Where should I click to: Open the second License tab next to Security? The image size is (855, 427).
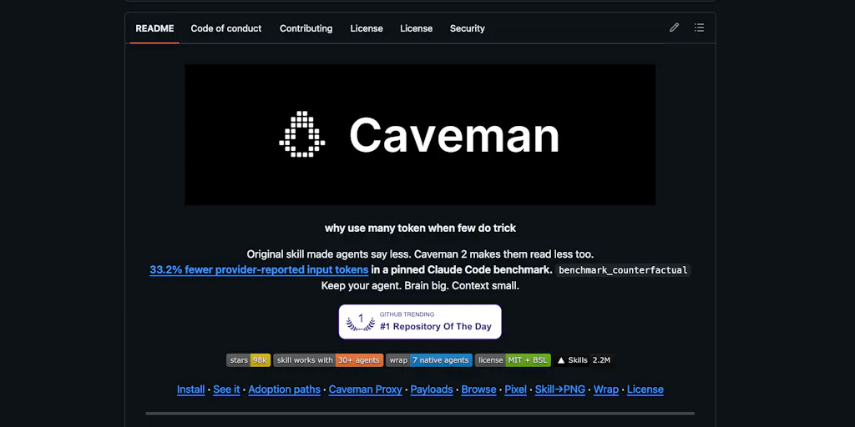coord(416,28)
